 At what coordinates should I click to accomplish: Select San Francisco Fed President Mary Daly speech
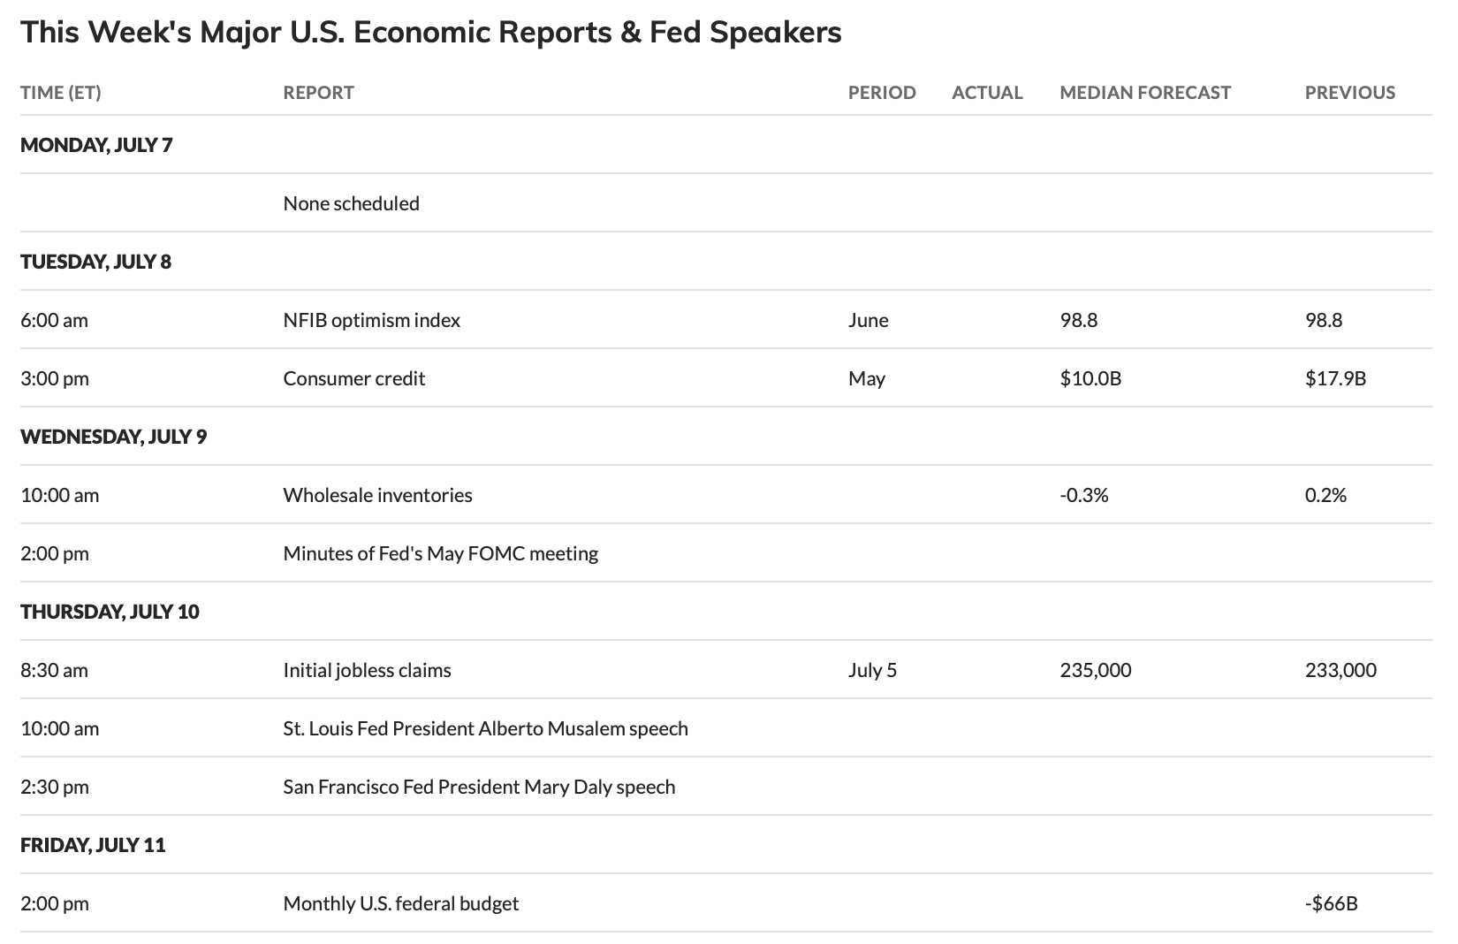click(479, 787)
